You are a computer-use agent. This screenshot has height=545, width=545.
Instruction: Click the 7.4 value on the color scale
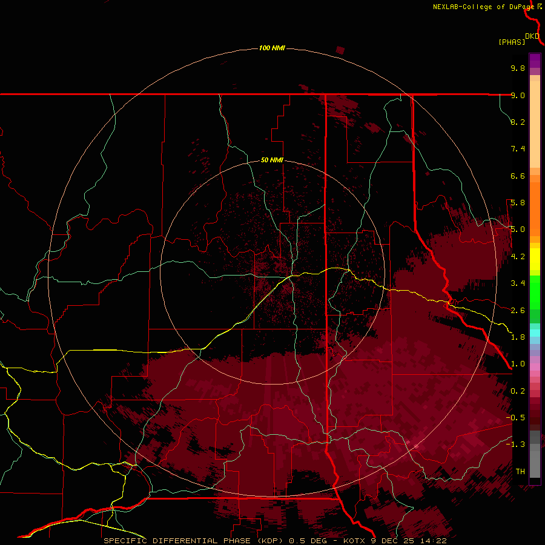pyautogui.click(x=518, y=149)
